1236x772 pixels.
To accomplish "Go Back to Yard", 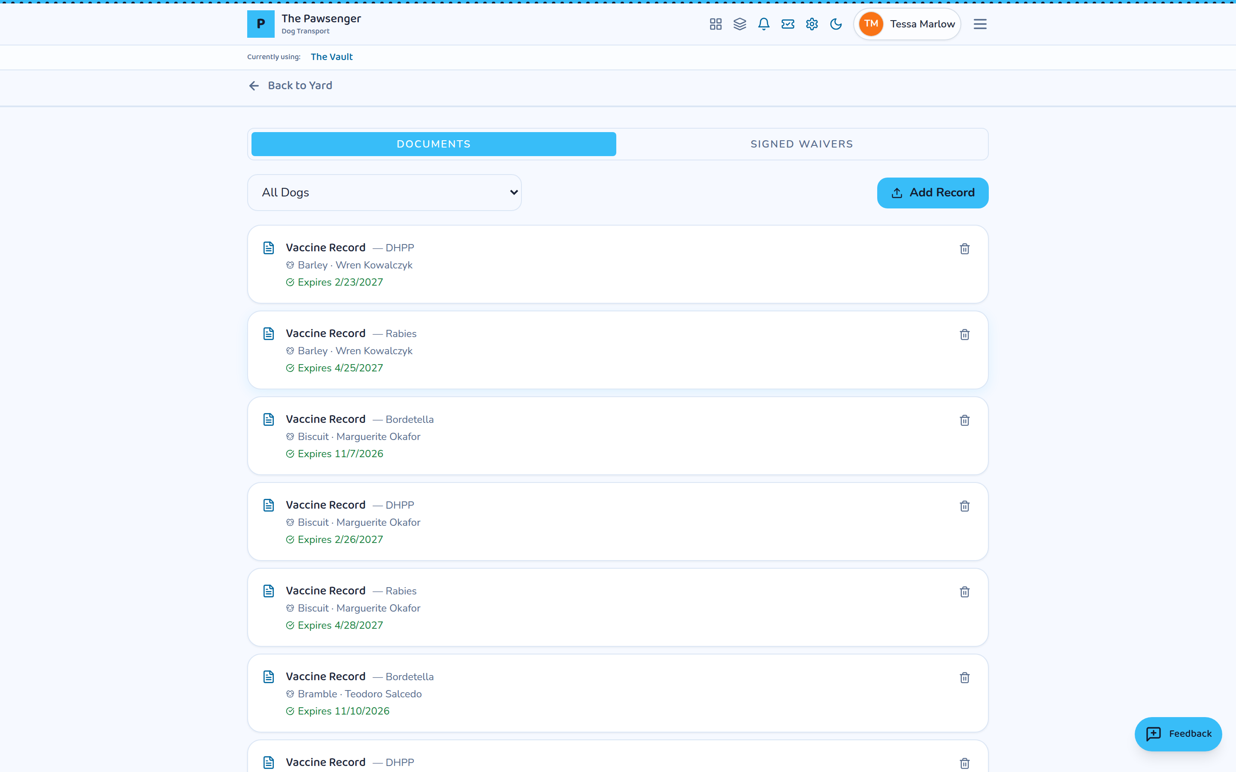I will coord(290,86).
